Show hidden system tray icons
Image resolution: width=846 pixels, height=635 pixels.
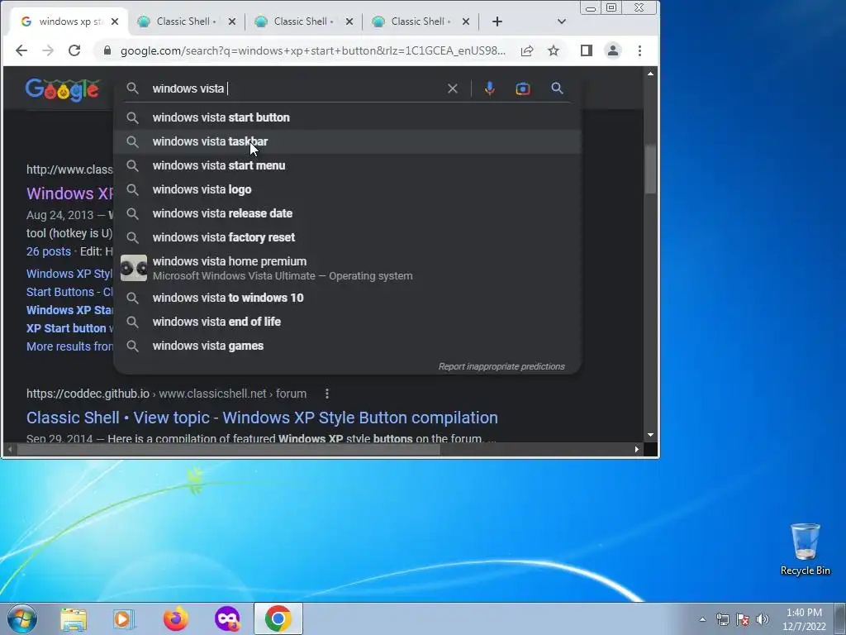[x=702, y=619]
